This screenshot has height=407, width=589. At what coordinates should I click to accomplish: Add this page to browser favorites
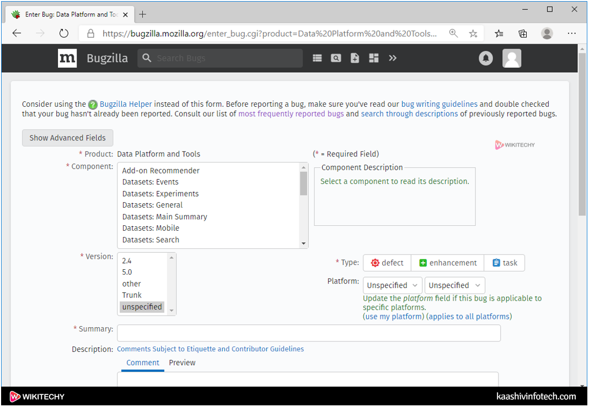(473, 34)
